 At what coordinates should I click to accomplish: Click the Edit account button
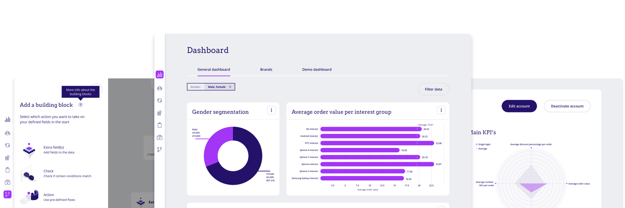pos(519,106)
